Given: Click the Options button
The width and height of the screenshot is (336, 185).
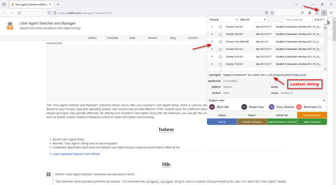Looking at the screenshot, I should tap(222, 115).
